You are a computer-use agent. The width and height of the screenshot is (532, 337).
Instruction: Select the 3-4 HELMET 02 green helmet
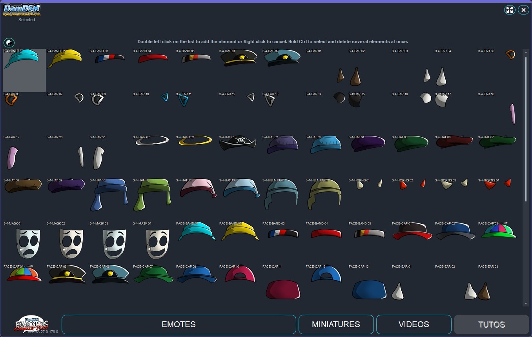[324, 194]
